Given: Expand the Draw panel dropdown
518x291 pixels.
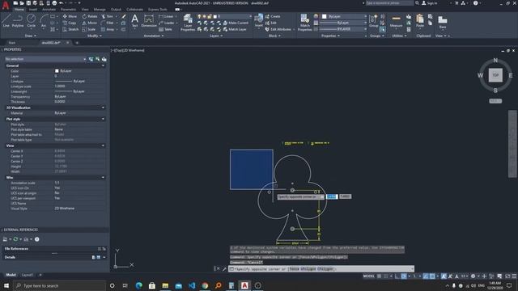Looking at the screenshot, I should (31, 36).
